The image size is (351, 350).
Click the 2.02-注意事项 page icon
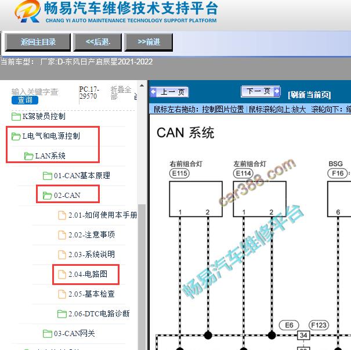62,235
